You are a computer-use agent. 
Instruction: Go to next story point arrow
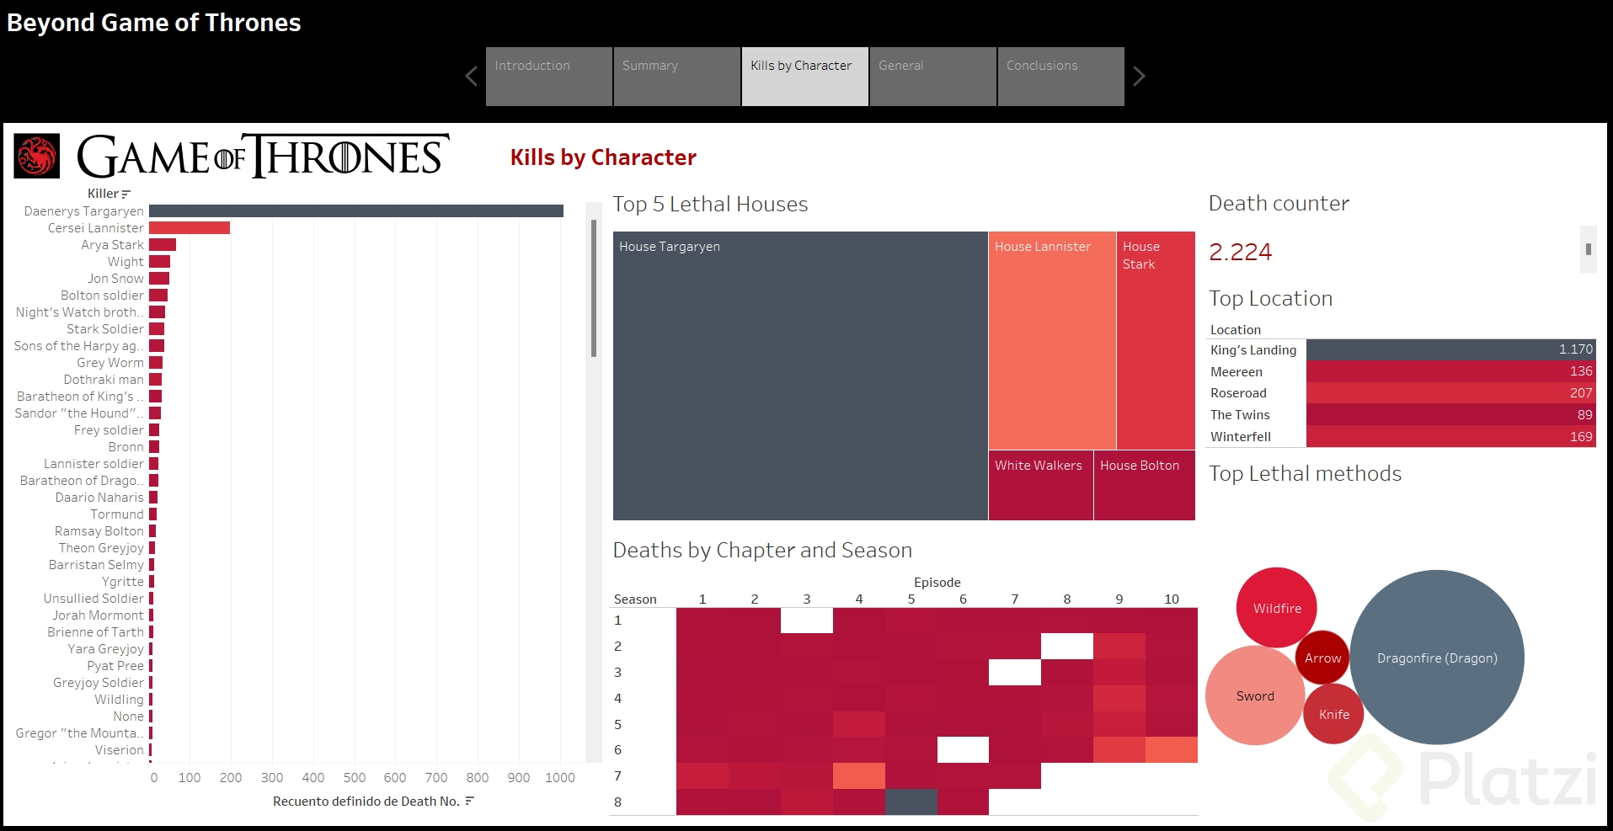pyautogui.click(x=1139, y=77)
